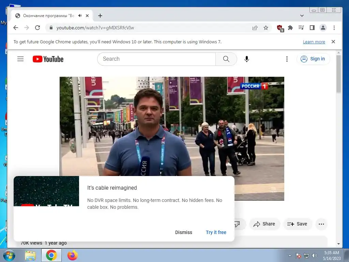
Task: Open YouTube guide hamburger menu
Action: coord(20,59)
